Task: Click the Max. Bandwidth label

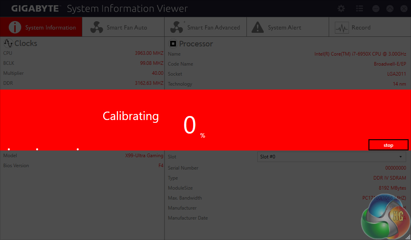Action: pos(185,198)
